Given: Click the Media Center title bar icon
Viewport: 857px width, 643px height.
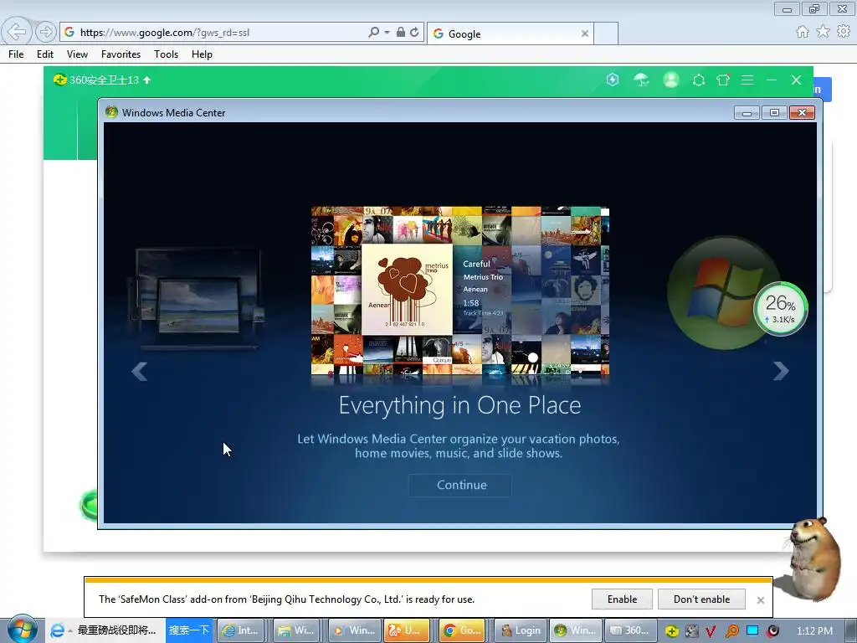Looking at the screenshot, I should 111,112.
